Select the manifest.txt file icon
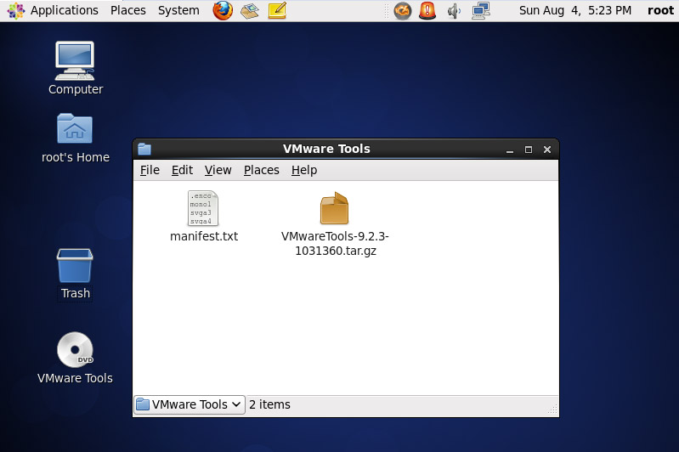 click(x=202, y=208)
